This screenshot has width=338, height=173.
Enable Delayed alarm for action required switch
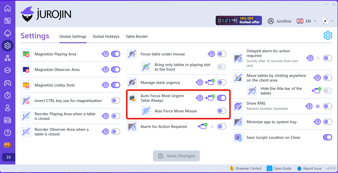pos(328,58)
